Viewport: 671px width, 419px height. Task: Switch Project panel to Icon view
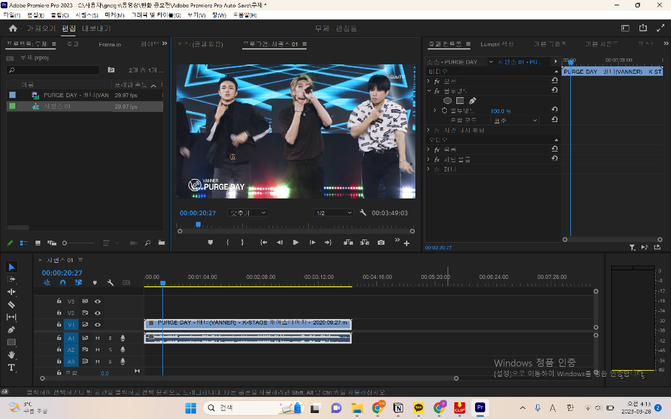pos(38,243)
